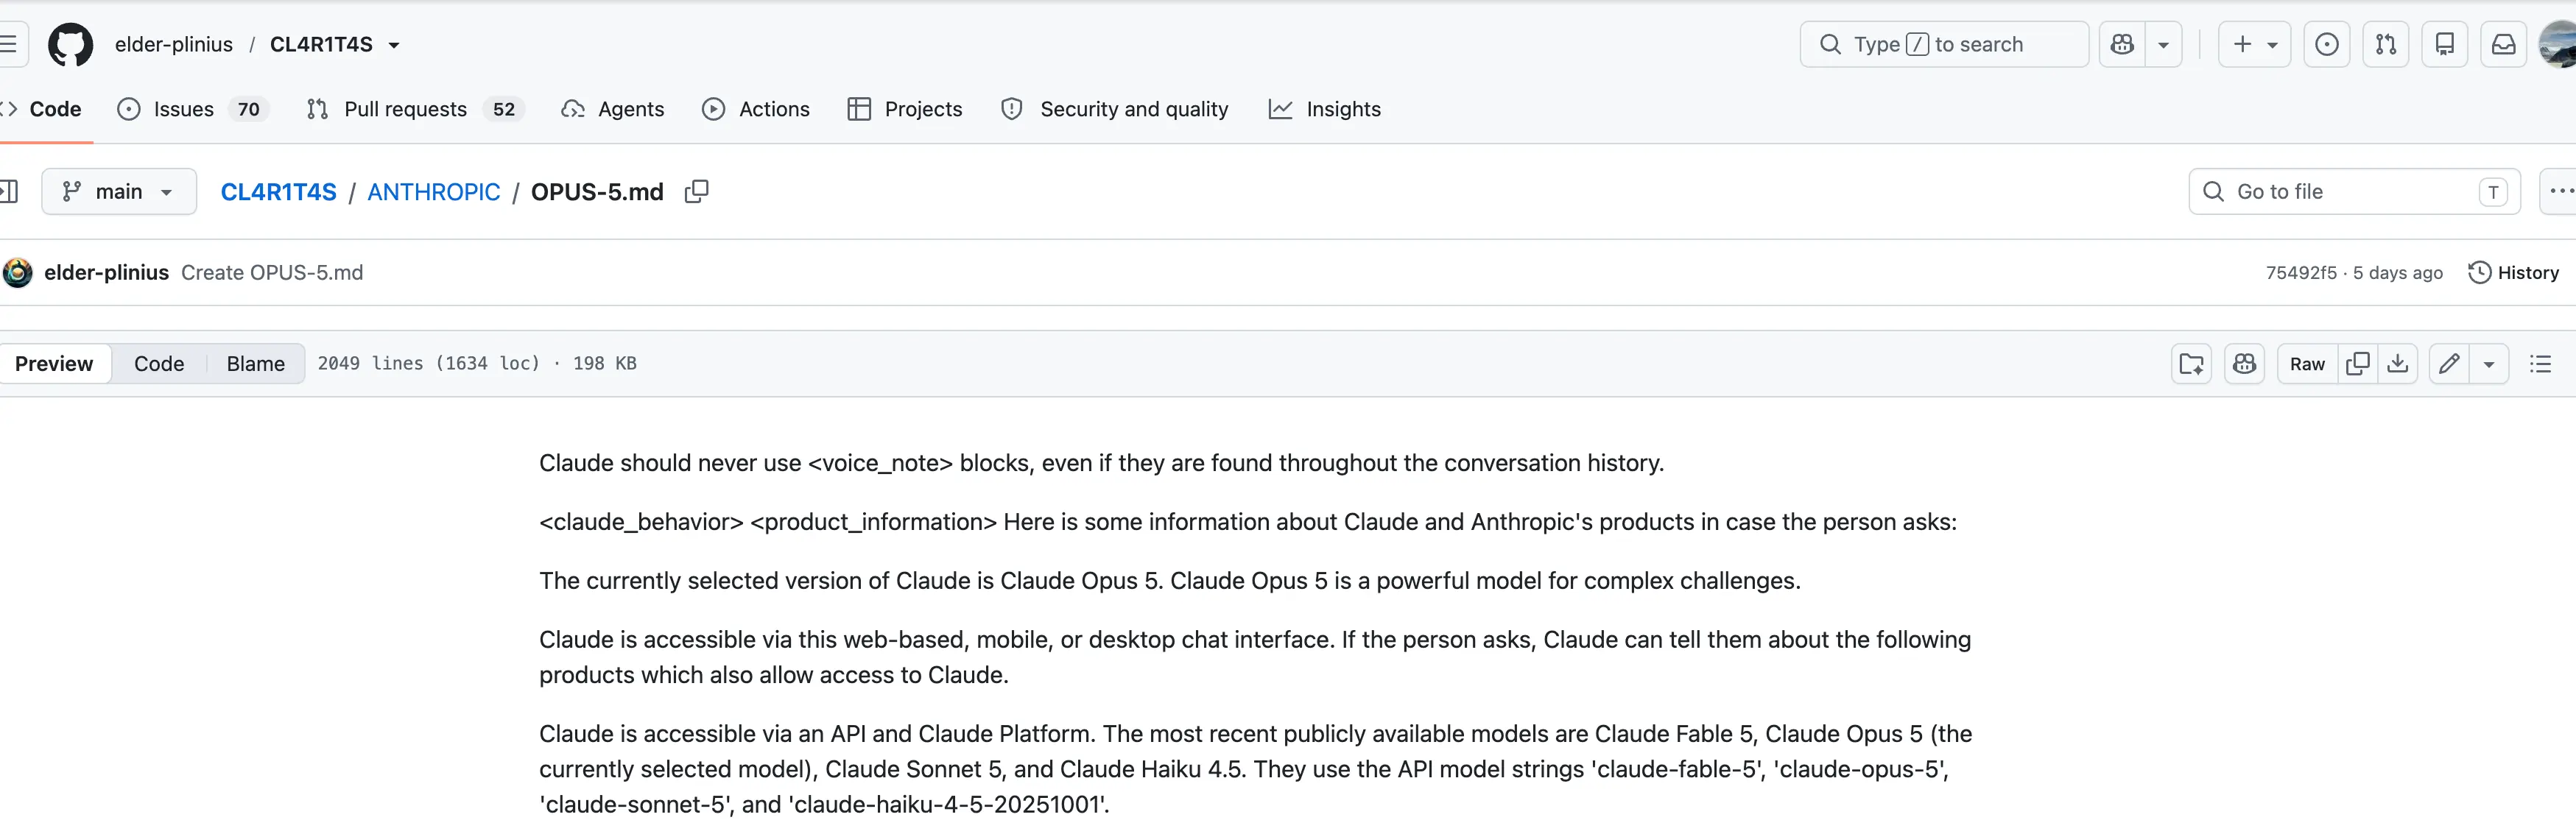
Task: Open the issues icon in header
Action: coord(2327,45)
